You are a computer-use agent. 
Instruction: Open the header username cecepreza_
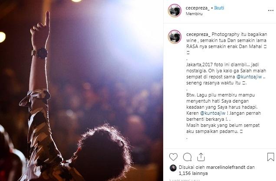197,8
